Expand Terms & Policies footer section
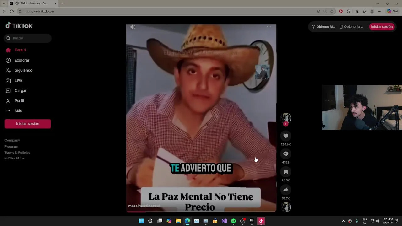The height and width of the screenshot is (226, 402). click(x=17, y=153)
